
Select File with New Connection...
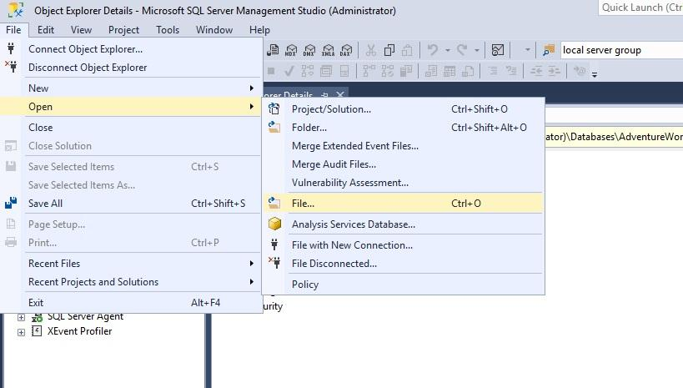click(x=404, y=245)
